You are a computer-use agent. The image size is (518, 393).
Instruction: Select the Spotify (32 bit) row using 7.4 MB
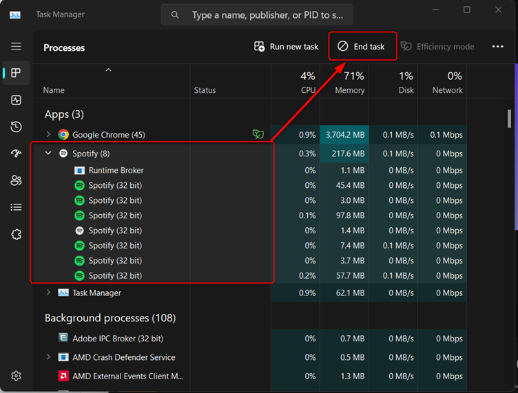(250, 246)
